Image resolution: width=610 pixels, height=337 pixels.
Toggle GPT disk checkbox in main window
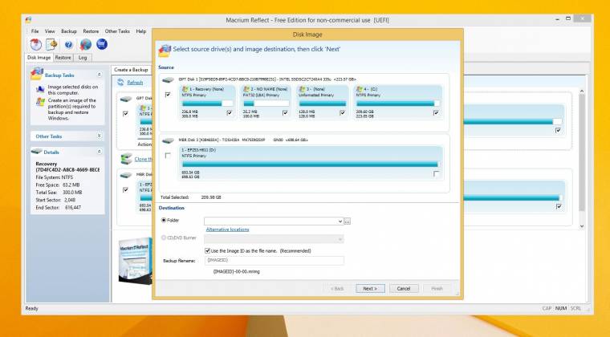point(125,113)
